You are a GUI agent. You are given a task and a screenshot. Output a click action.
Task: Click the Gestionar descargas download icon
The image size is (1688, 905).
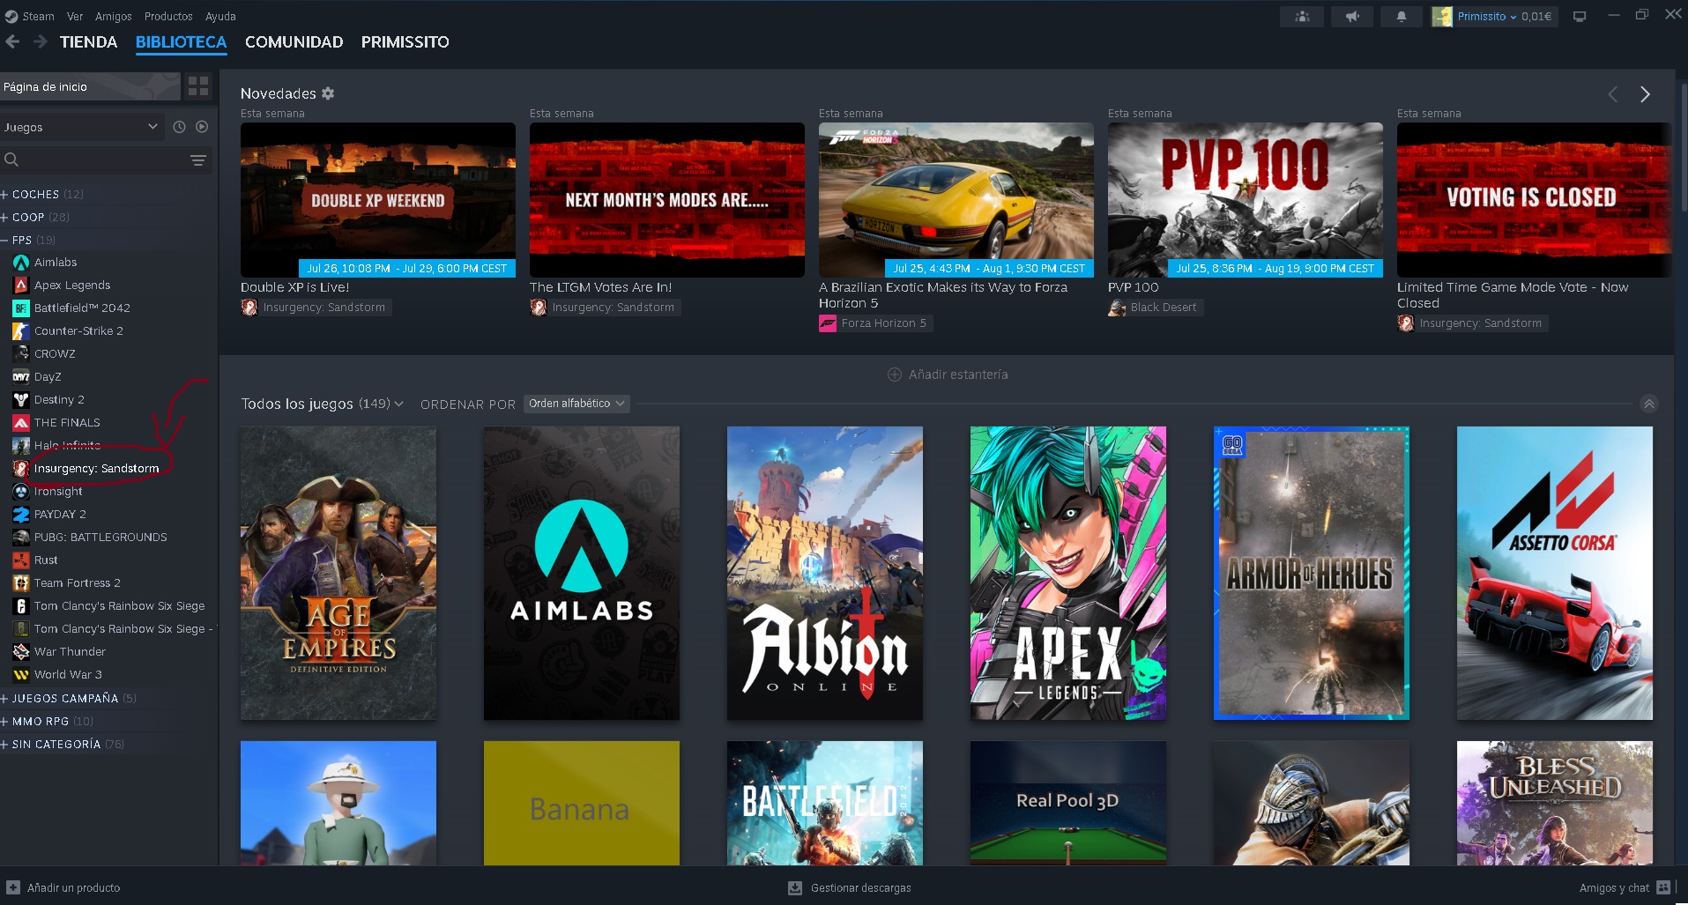795,887
